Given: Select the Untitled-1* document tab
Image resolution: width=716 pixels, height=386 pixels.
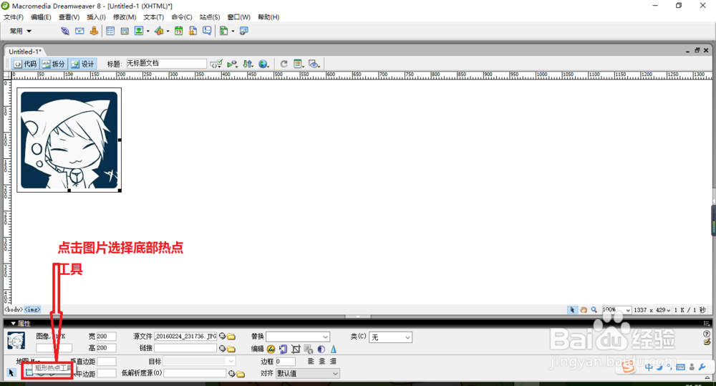Looking at the screenshot, I should tap(25, 52).
